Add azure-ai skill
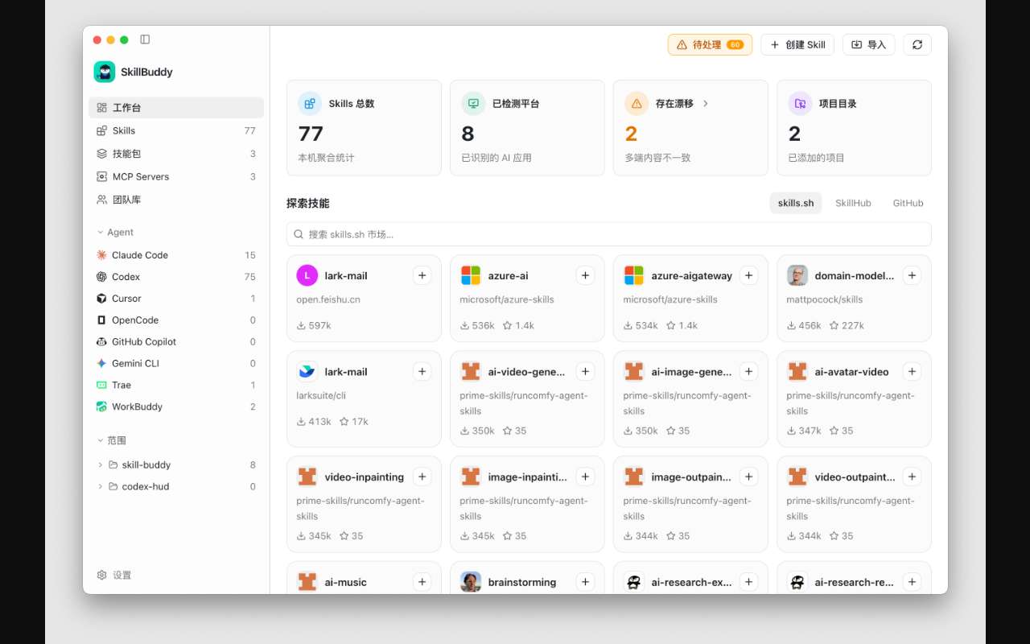The width and height of the screenshot is (1030, 644). click(585, 275)
